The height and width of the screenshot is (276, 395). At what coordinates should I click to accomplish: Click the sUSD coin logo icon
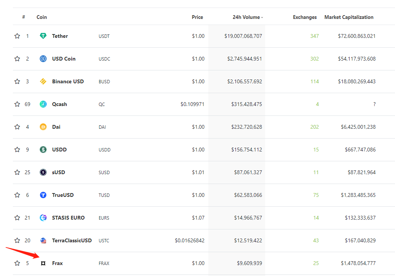(43, 172)
